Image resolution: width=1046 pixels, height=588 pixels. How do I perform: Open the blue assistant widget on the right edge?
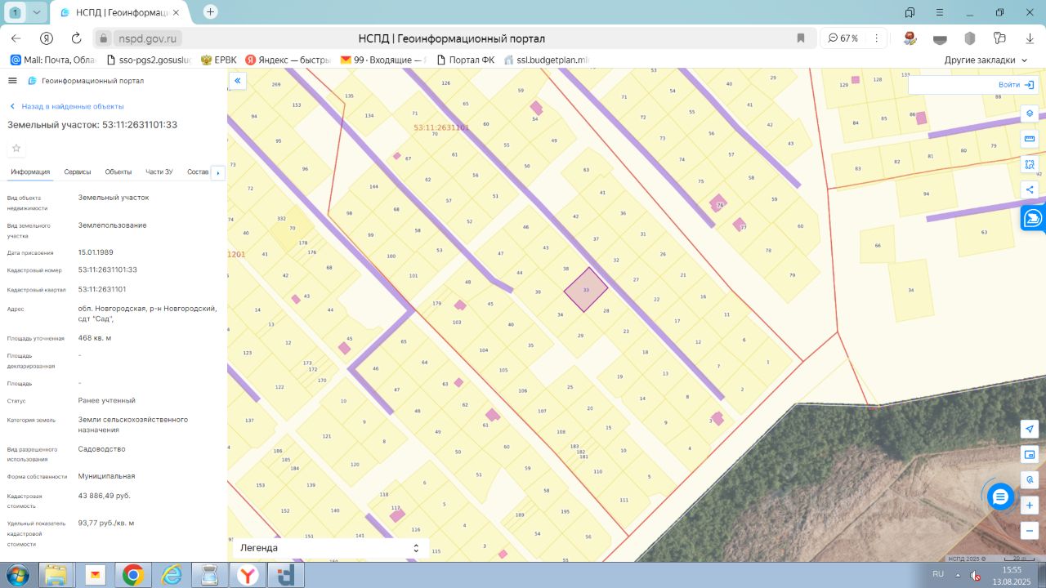[1034, 218]
